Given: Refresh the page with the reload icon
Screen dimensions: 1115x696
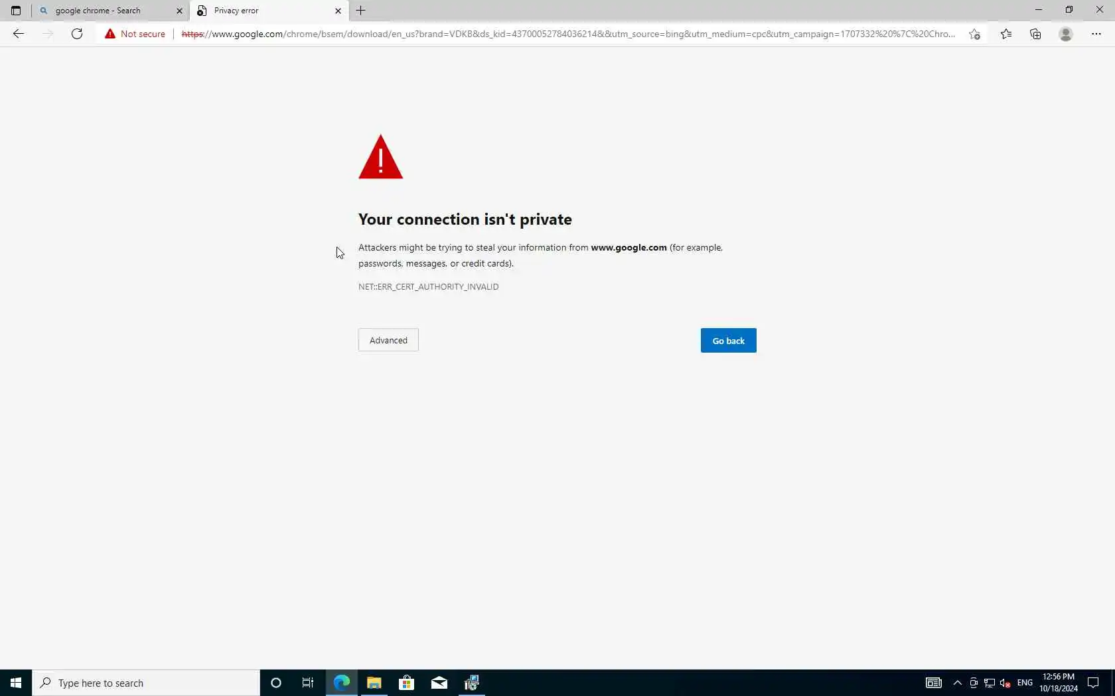Looking at the screenshot, I should click(x=77, y=34).
